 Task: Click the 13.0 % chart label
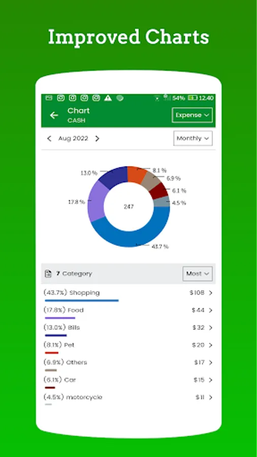tap(89, 173)
